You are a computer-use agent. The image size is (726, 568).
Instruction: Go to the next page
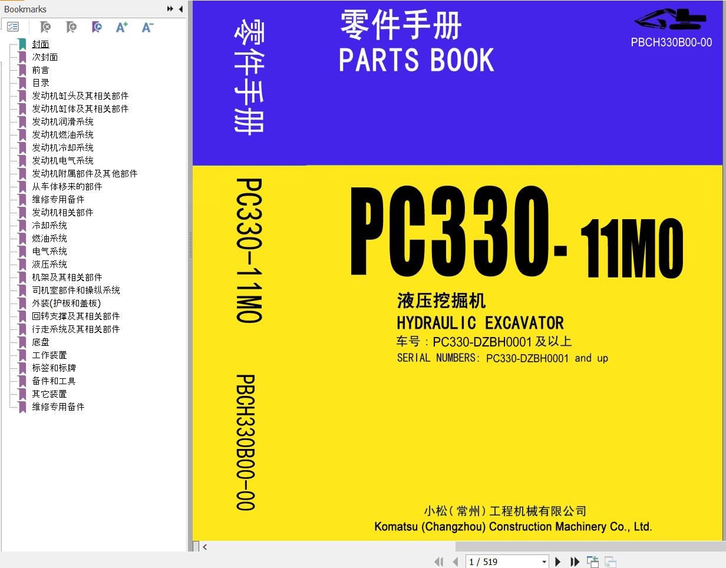click(558, 562)
